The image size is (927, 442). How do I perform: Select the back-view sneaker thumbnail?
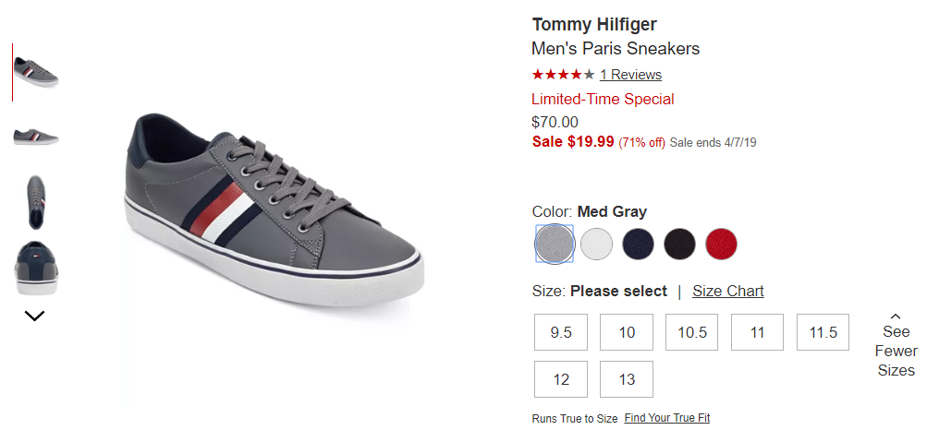click(36, 268)
